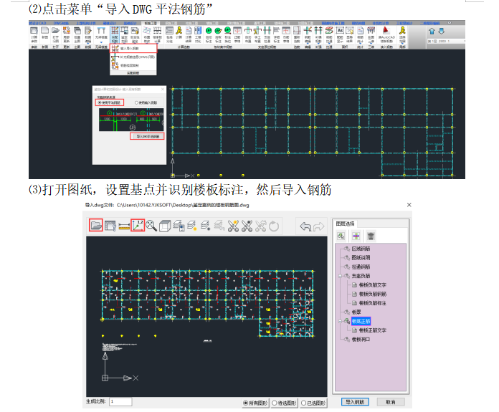Click the 打开 folder ribbon icon

pos(56,34)
